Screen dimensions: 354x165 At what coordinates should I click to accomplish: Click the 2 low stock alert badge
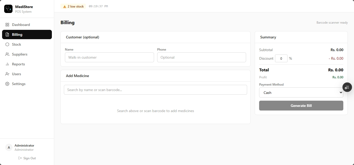click(x=73, y=6)
